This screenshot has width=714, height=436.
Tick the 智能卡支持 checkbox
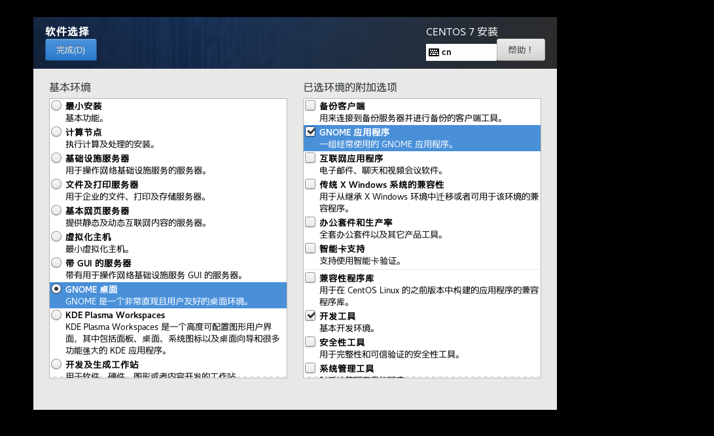(310, 248)
